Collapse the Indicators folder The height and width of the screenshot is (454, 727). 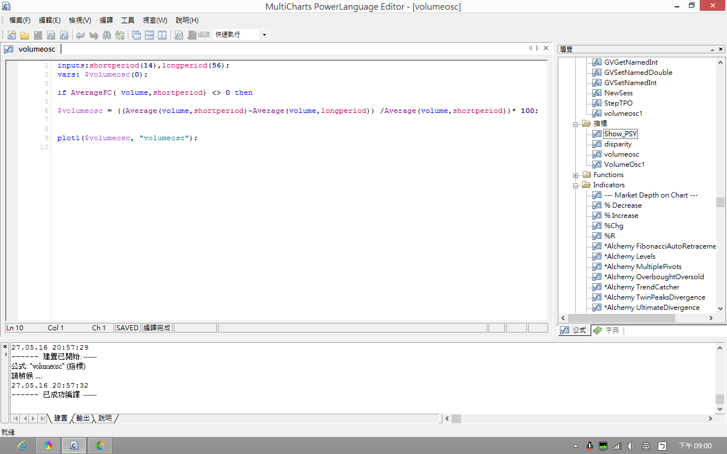(x=575, y=185)
